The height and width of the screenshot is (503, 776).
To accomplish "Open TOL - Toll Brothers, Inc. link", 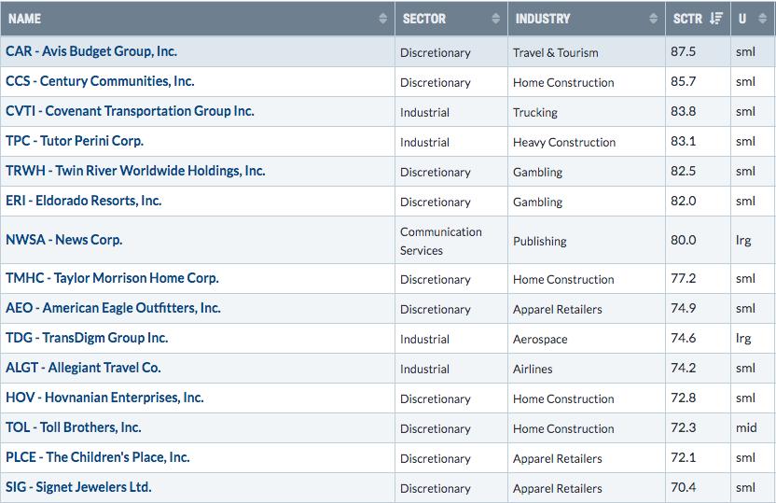I will pos(74,427).
